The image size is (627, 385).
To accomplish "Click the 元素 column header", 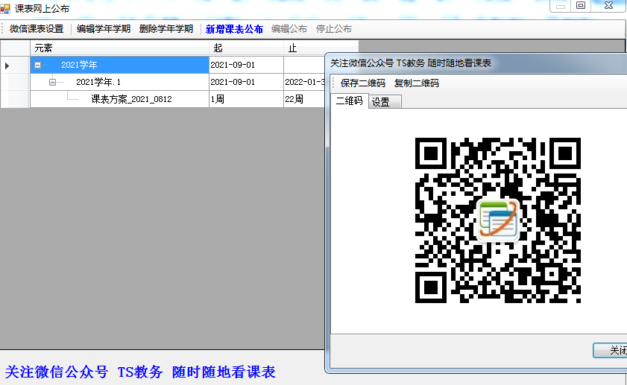I will click(119, 48).
